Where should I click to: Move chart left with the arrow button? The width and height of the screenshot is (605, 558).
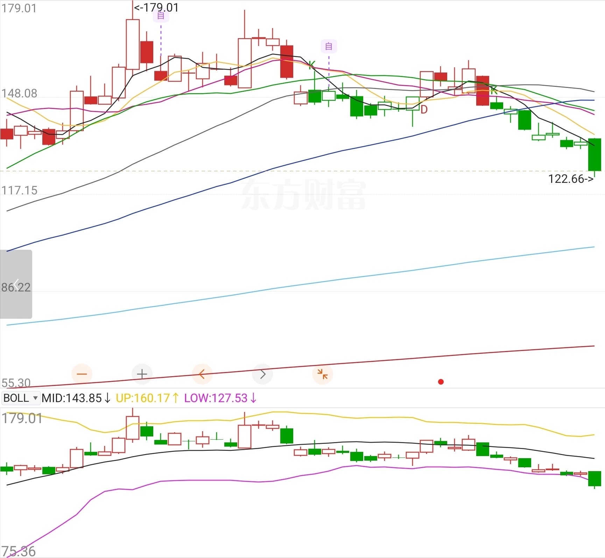[202, 374]
